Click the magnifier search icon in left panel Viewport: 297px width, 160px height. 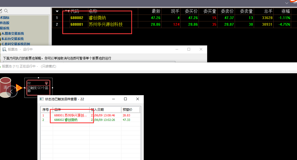[x=6, y=11]
